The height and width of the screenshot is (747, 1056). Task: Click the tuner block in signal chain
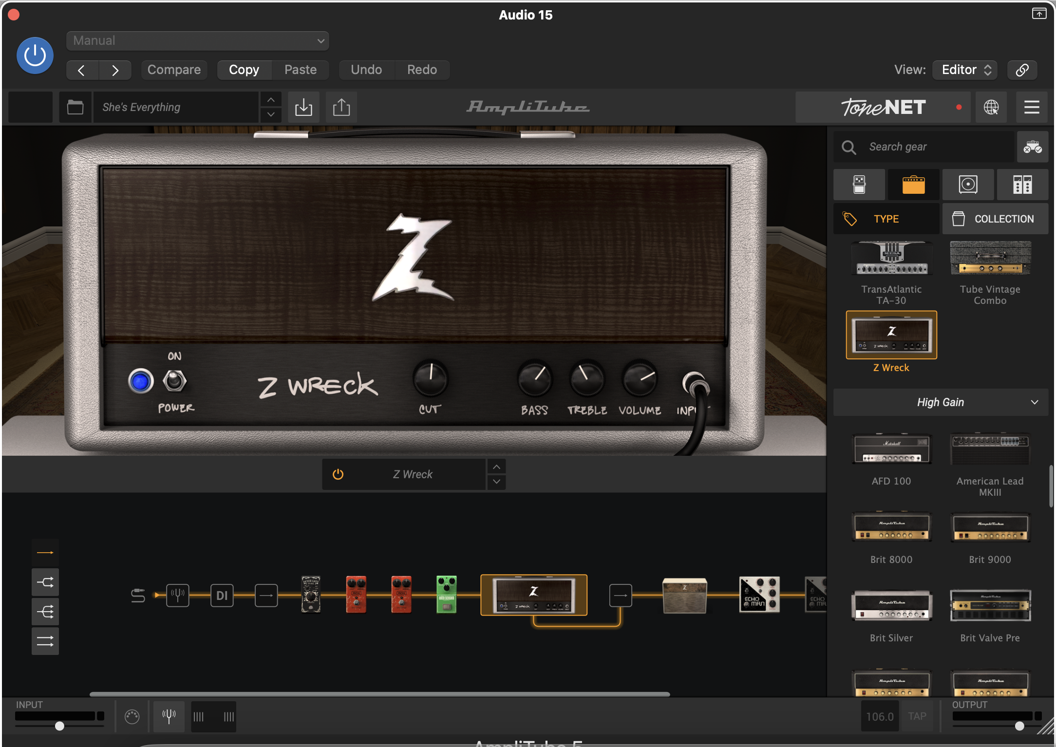[178, 595]
